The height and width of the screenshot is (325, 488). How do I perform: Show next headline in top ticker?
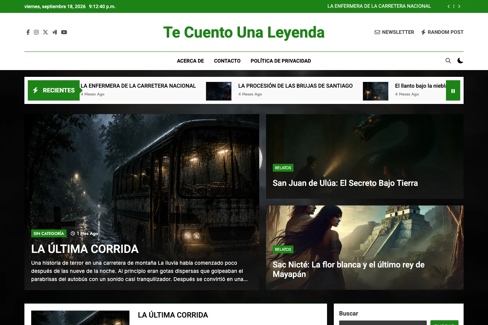point(459,6)
